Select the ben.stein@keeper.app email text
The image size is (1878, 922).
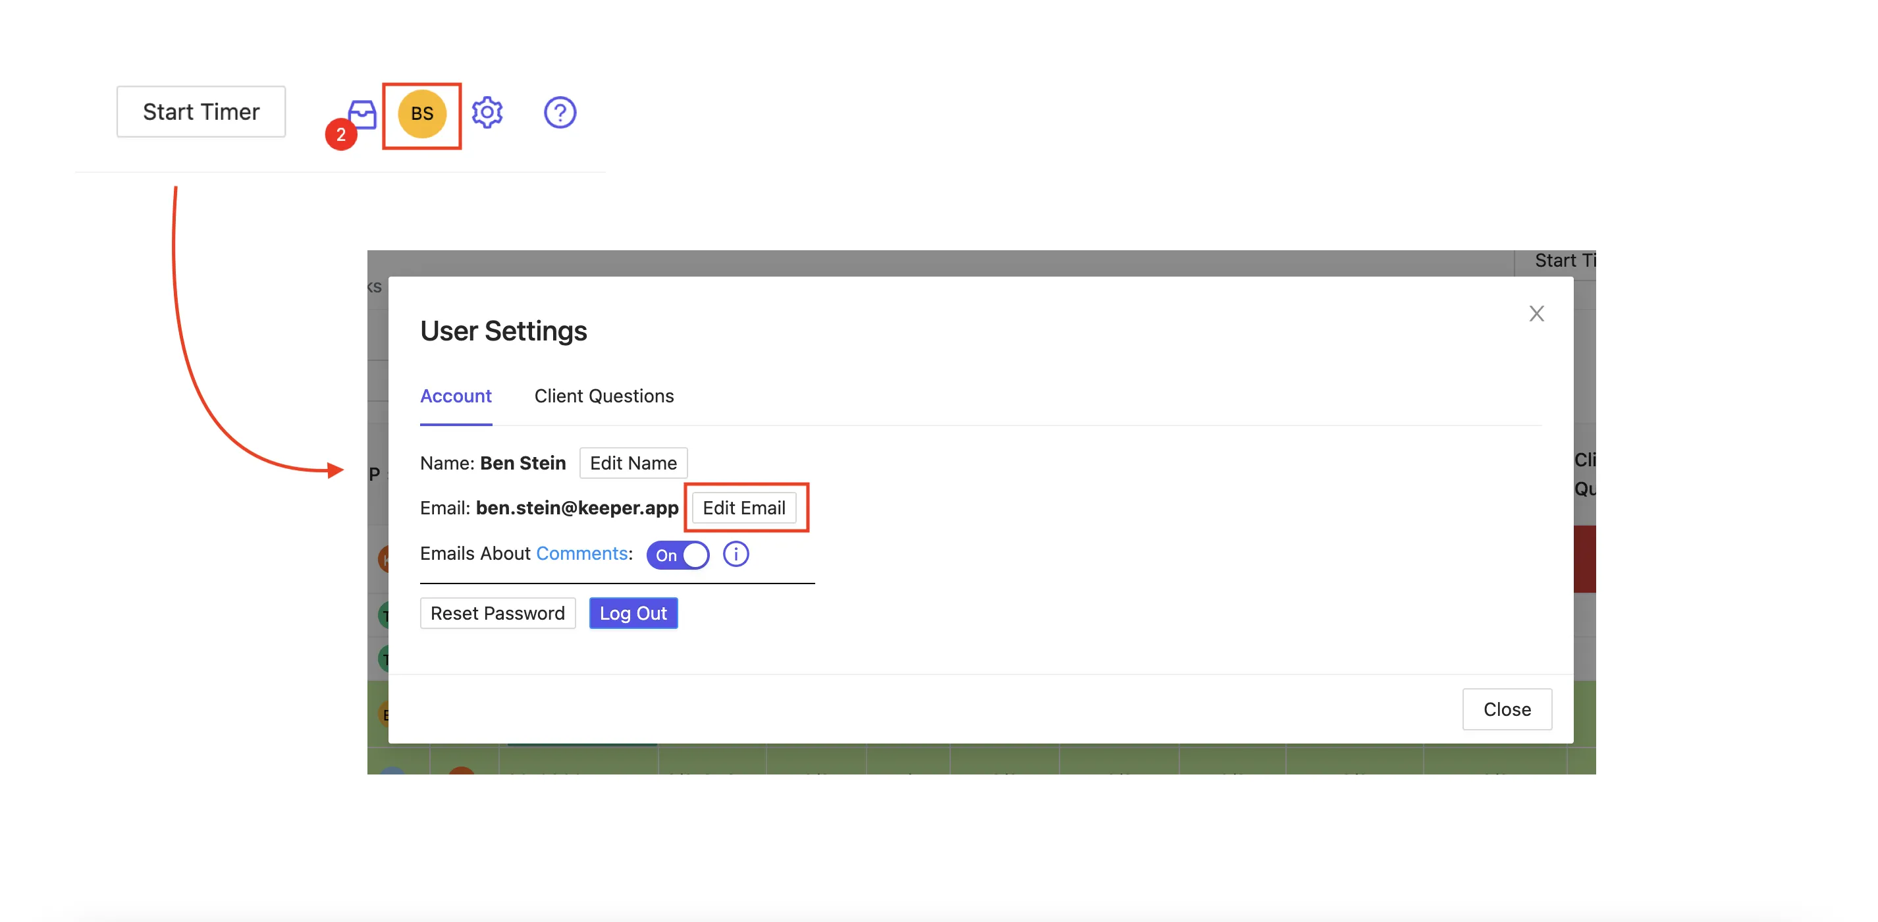click(x=577, y=508)
